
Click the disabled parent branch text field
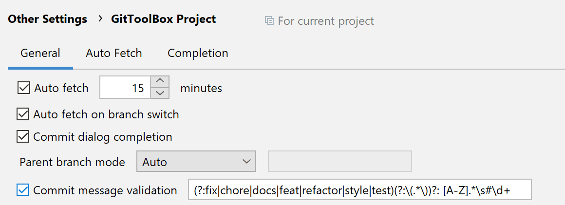click(340, 162)
